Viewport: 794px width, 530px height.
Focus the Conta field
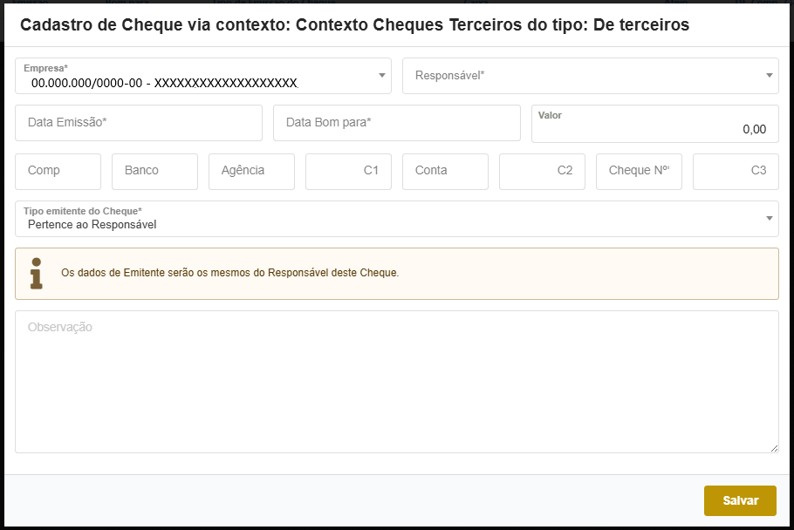point(445,172)
